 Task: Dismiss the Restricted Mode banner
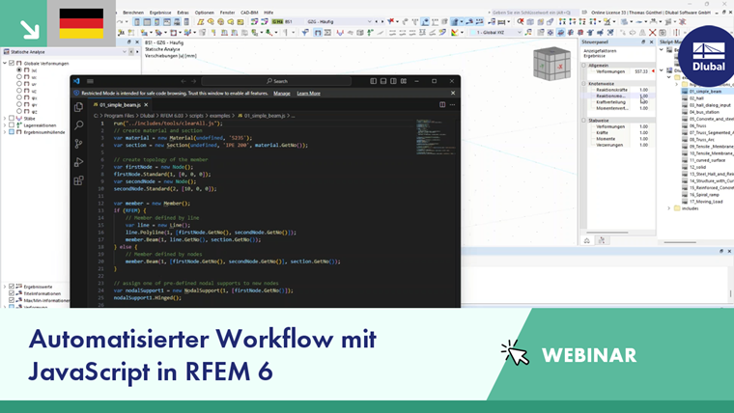coord(453,93)
